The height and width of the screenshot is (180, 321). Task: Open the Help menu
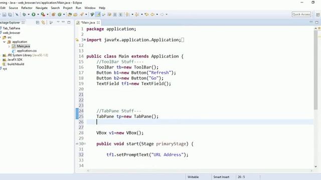click(102, 8)
